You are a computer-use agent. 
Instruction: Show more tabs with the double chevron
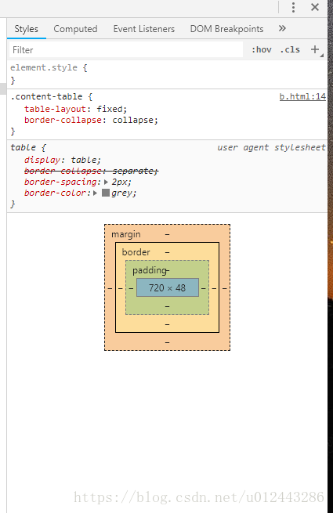point(282,28)
